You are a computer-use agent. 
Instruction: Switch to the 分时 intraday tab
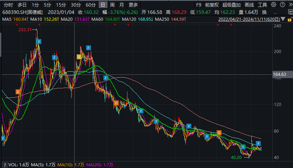8,5
